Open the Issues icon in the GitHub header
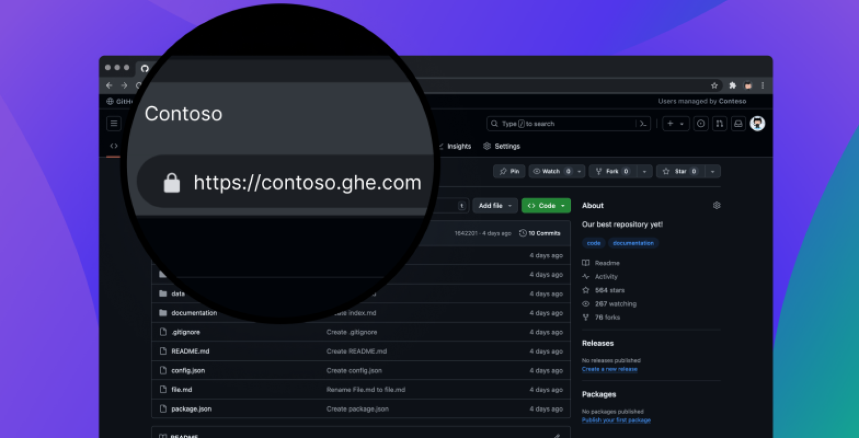This screenshot has height=438, width=859. [x=701, y=124]
